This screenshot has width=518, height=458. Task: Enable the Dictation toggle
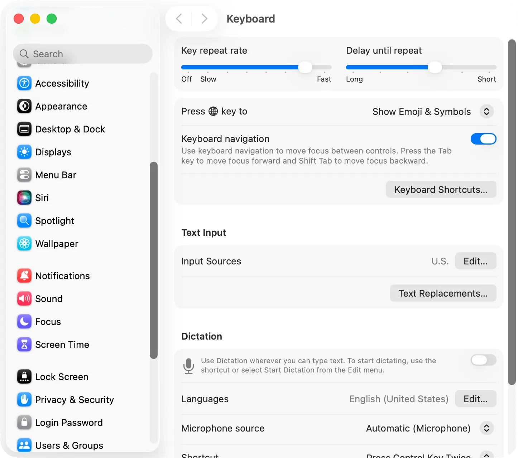(x=483, y=360)
